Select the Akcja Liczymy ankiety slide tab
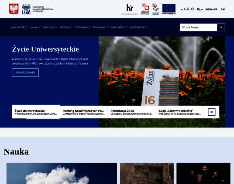234x184 pixels. pos(180,112)
